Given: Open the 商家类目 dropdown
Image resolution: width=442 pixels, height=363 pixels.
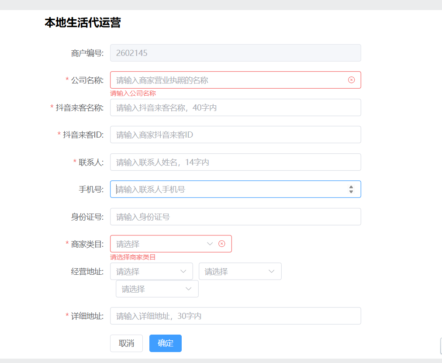Looking at the screenshot, I should click(x=171, y=244).
